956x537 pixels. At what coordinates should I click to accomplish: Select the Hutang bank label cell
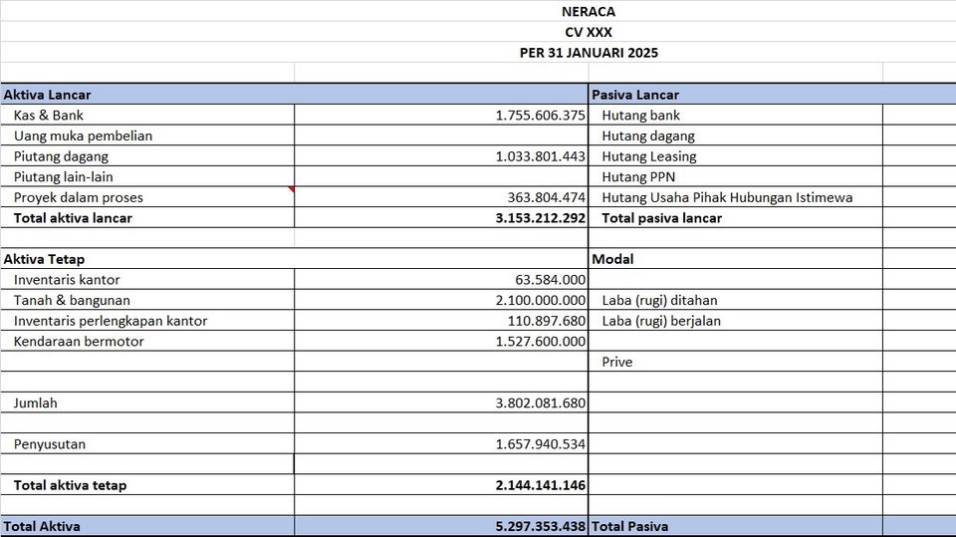coord(641,116)
